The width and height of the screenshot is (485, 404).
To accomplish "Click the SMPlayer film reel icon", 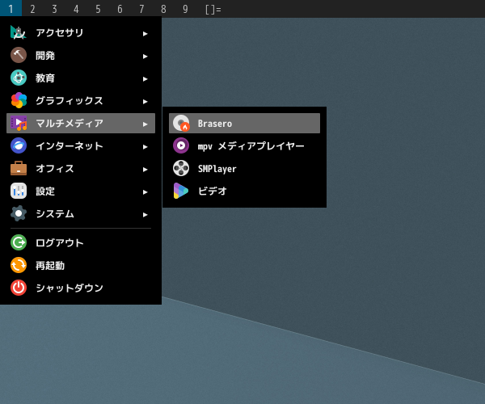I will (181, 168).
